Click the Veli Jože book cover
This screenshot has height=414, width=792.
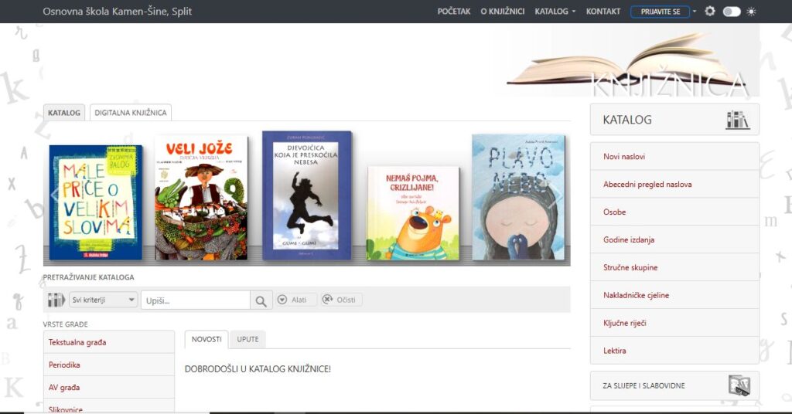coord(201,198)
